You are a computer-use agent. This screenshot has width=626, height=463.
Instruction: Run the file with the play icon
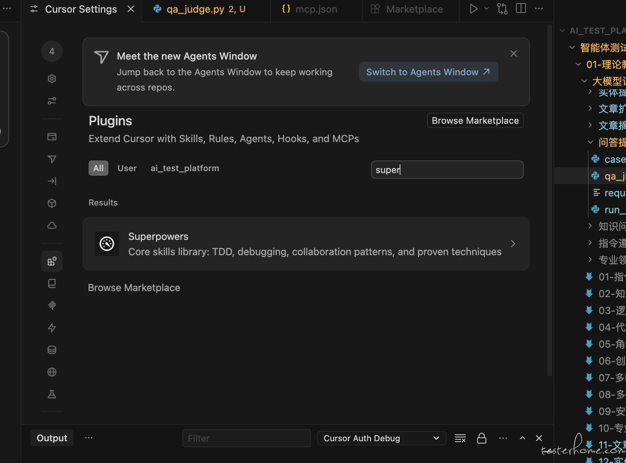point(473,9)
